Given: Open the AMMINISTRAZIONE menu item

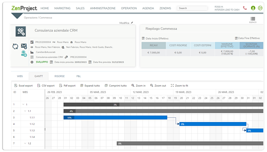Looking at the screenshot, I should pos(102,8).
